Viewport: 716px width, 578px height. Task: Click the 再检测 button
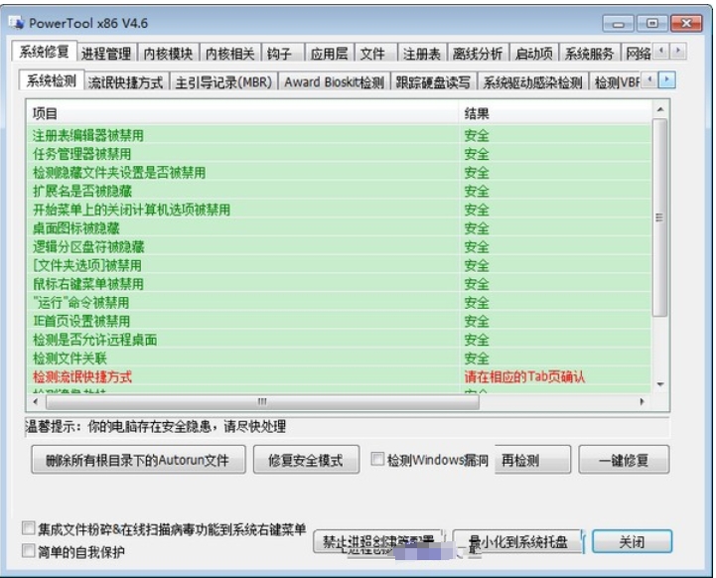[x=532, y=460]
